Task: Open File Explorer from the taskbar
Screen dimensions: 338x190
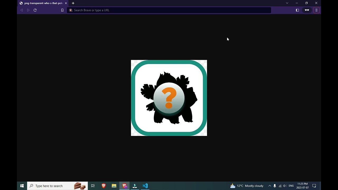Action: coord(114,186)
